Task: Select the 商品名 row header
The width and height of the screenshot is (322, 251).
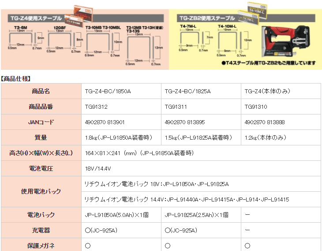Action: click(x=41, y=91)
